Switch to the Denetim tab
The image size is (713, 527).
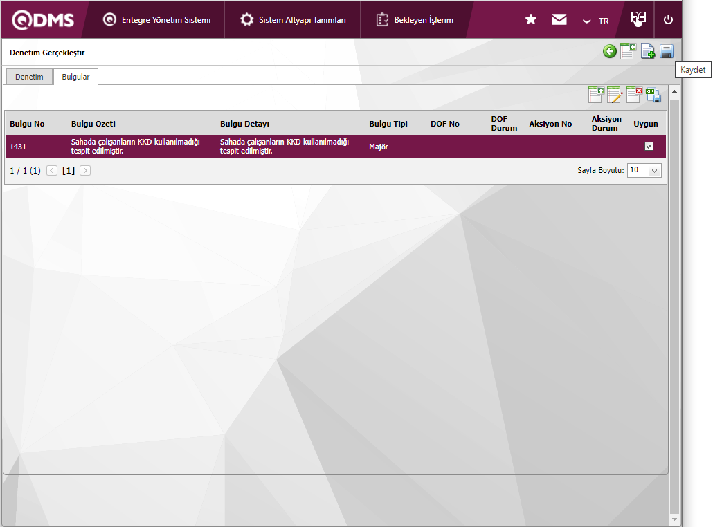point(29,77)
